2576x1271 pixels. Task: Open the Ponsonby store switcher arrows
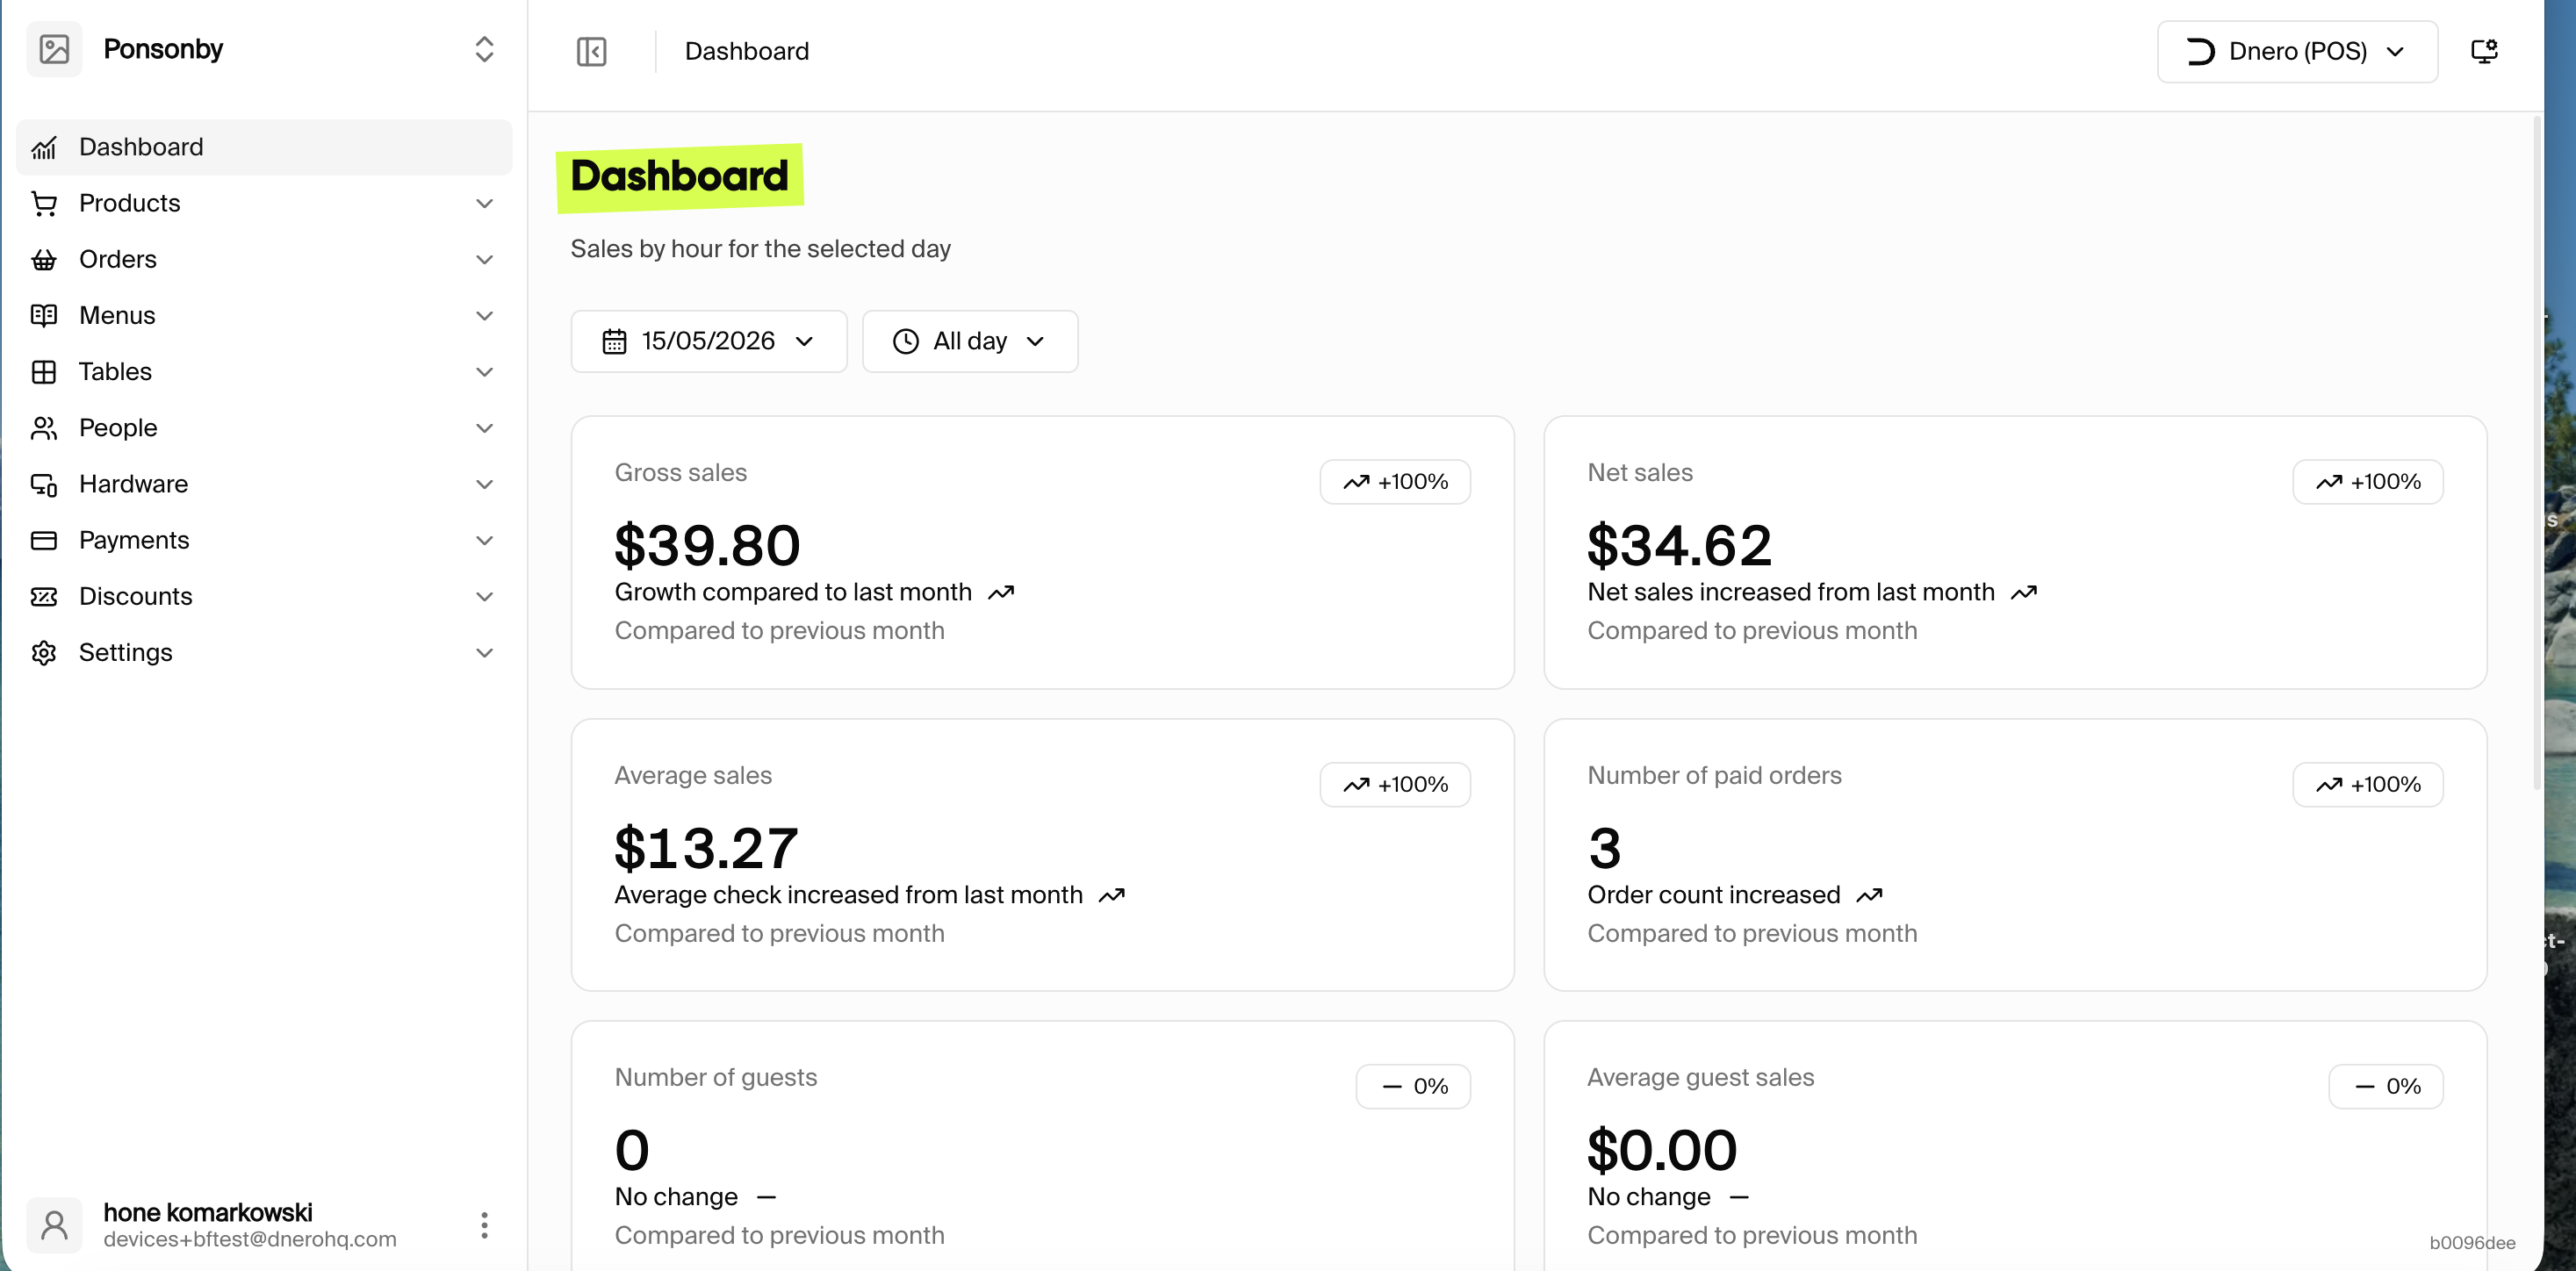click(x=484, y=49)
